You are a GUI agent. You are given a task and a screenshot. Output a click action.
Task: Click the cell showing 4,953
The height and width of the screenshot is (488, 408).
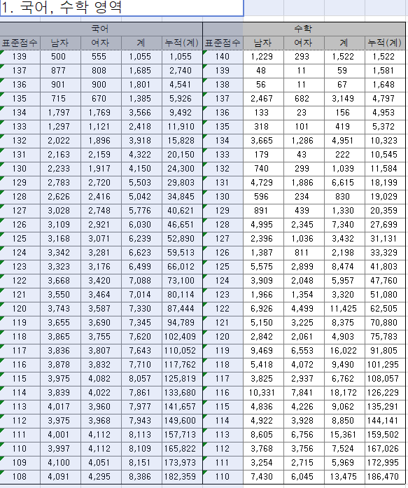point(385,113)
